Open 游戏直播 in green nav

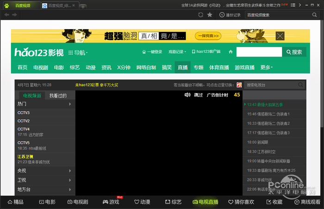pyautogui.click(x=245, y=68)
